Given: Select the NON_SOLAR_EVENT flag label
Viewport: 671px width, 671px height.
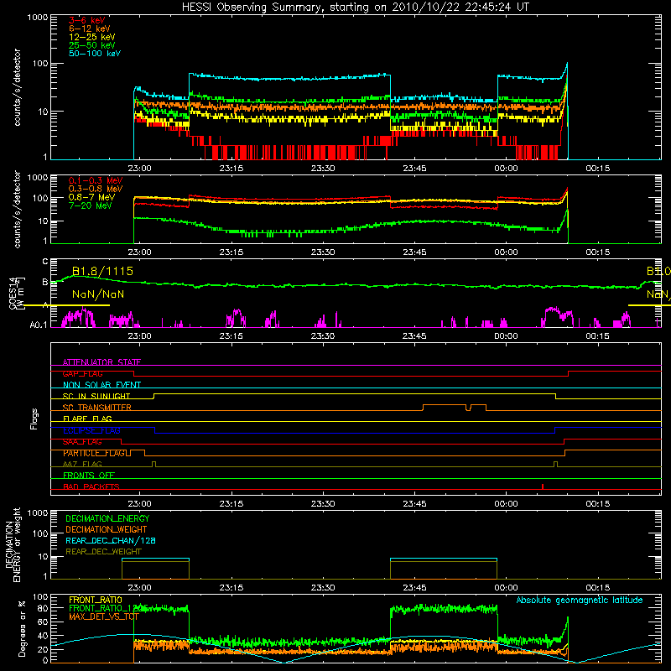Looking at the screenshot, I should 101,385.
